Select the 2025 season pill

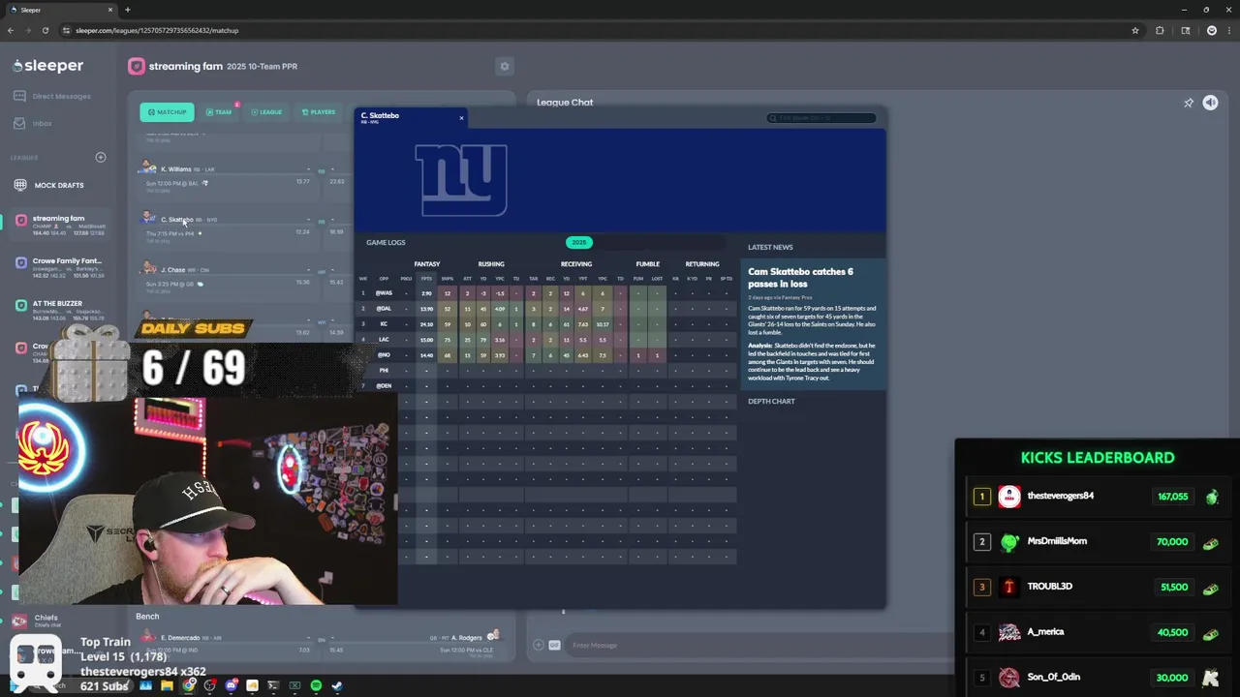tap(578, 242)
